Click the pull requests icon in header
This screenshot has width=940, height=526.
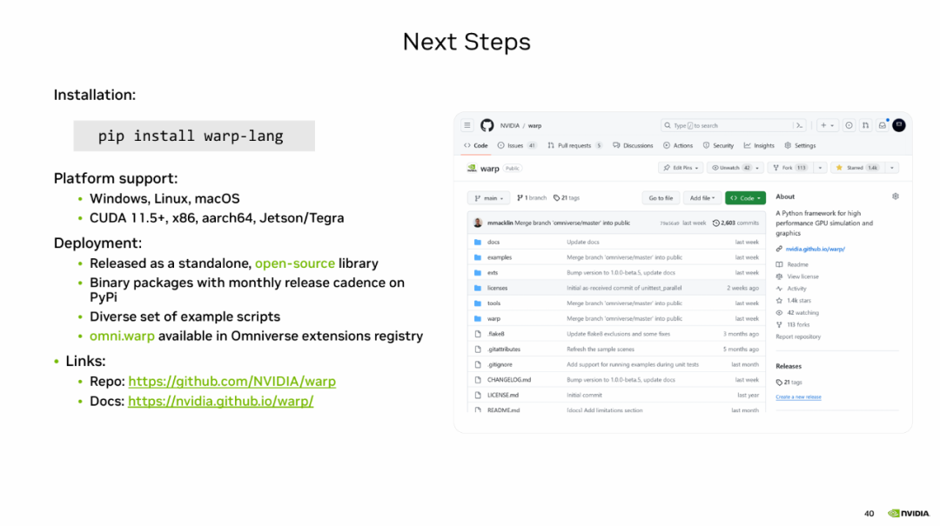coord(866,125)
